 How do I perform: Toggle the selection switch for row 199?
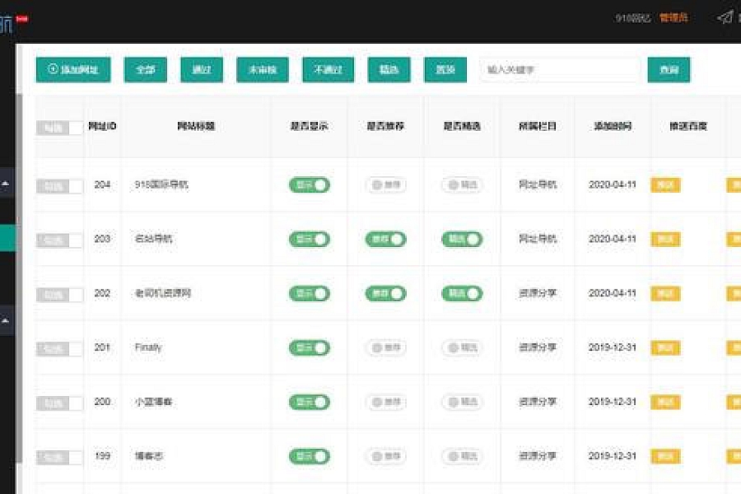(59, 457)
